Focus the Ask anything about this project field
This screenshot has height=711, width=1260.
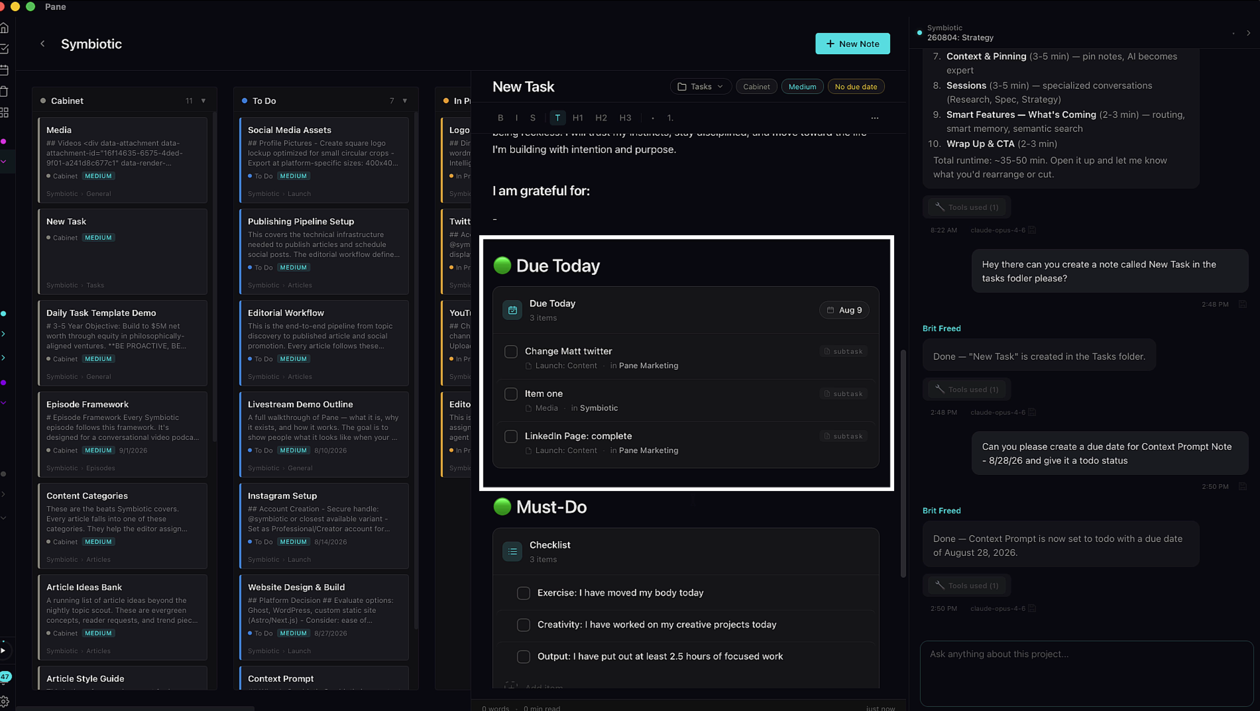coord(1086,674)
